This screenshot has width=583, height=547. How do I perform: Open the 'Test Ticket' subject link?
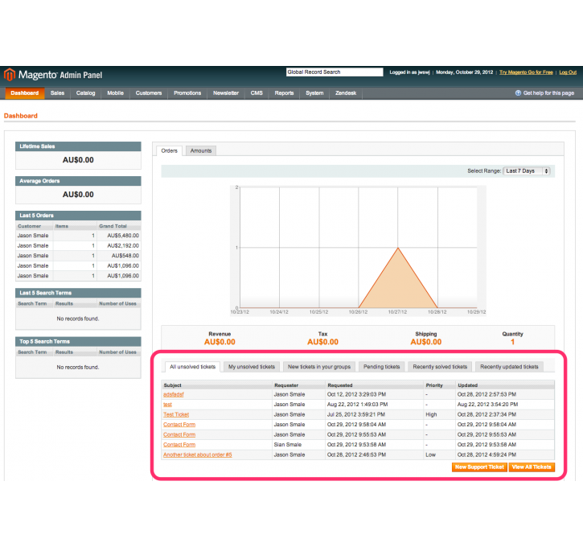176,414
